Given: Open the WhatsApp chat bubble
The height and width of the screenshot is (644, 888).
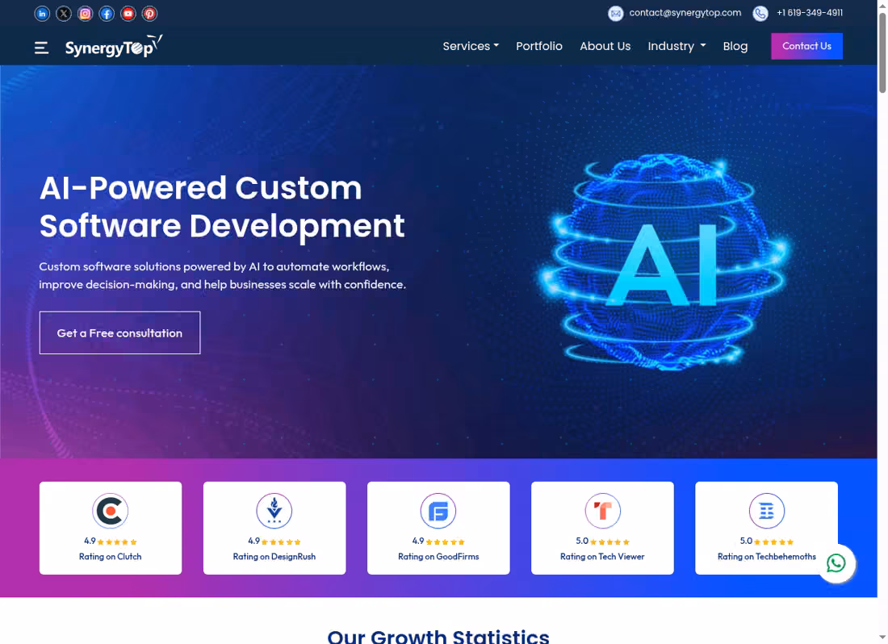Looking at the screenshot, I should [836, 563].
